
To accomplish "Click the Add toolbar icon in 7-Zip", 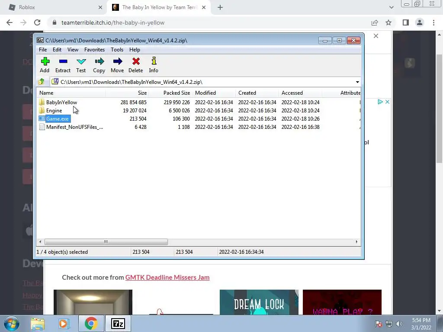I will (45, 61).
